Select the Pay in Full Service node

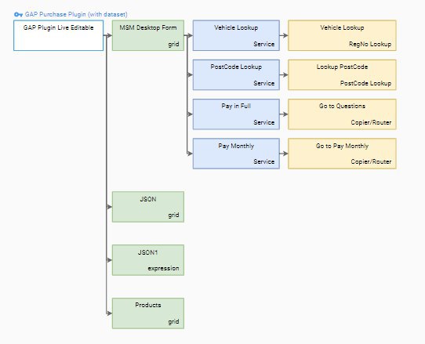[236, 114]
